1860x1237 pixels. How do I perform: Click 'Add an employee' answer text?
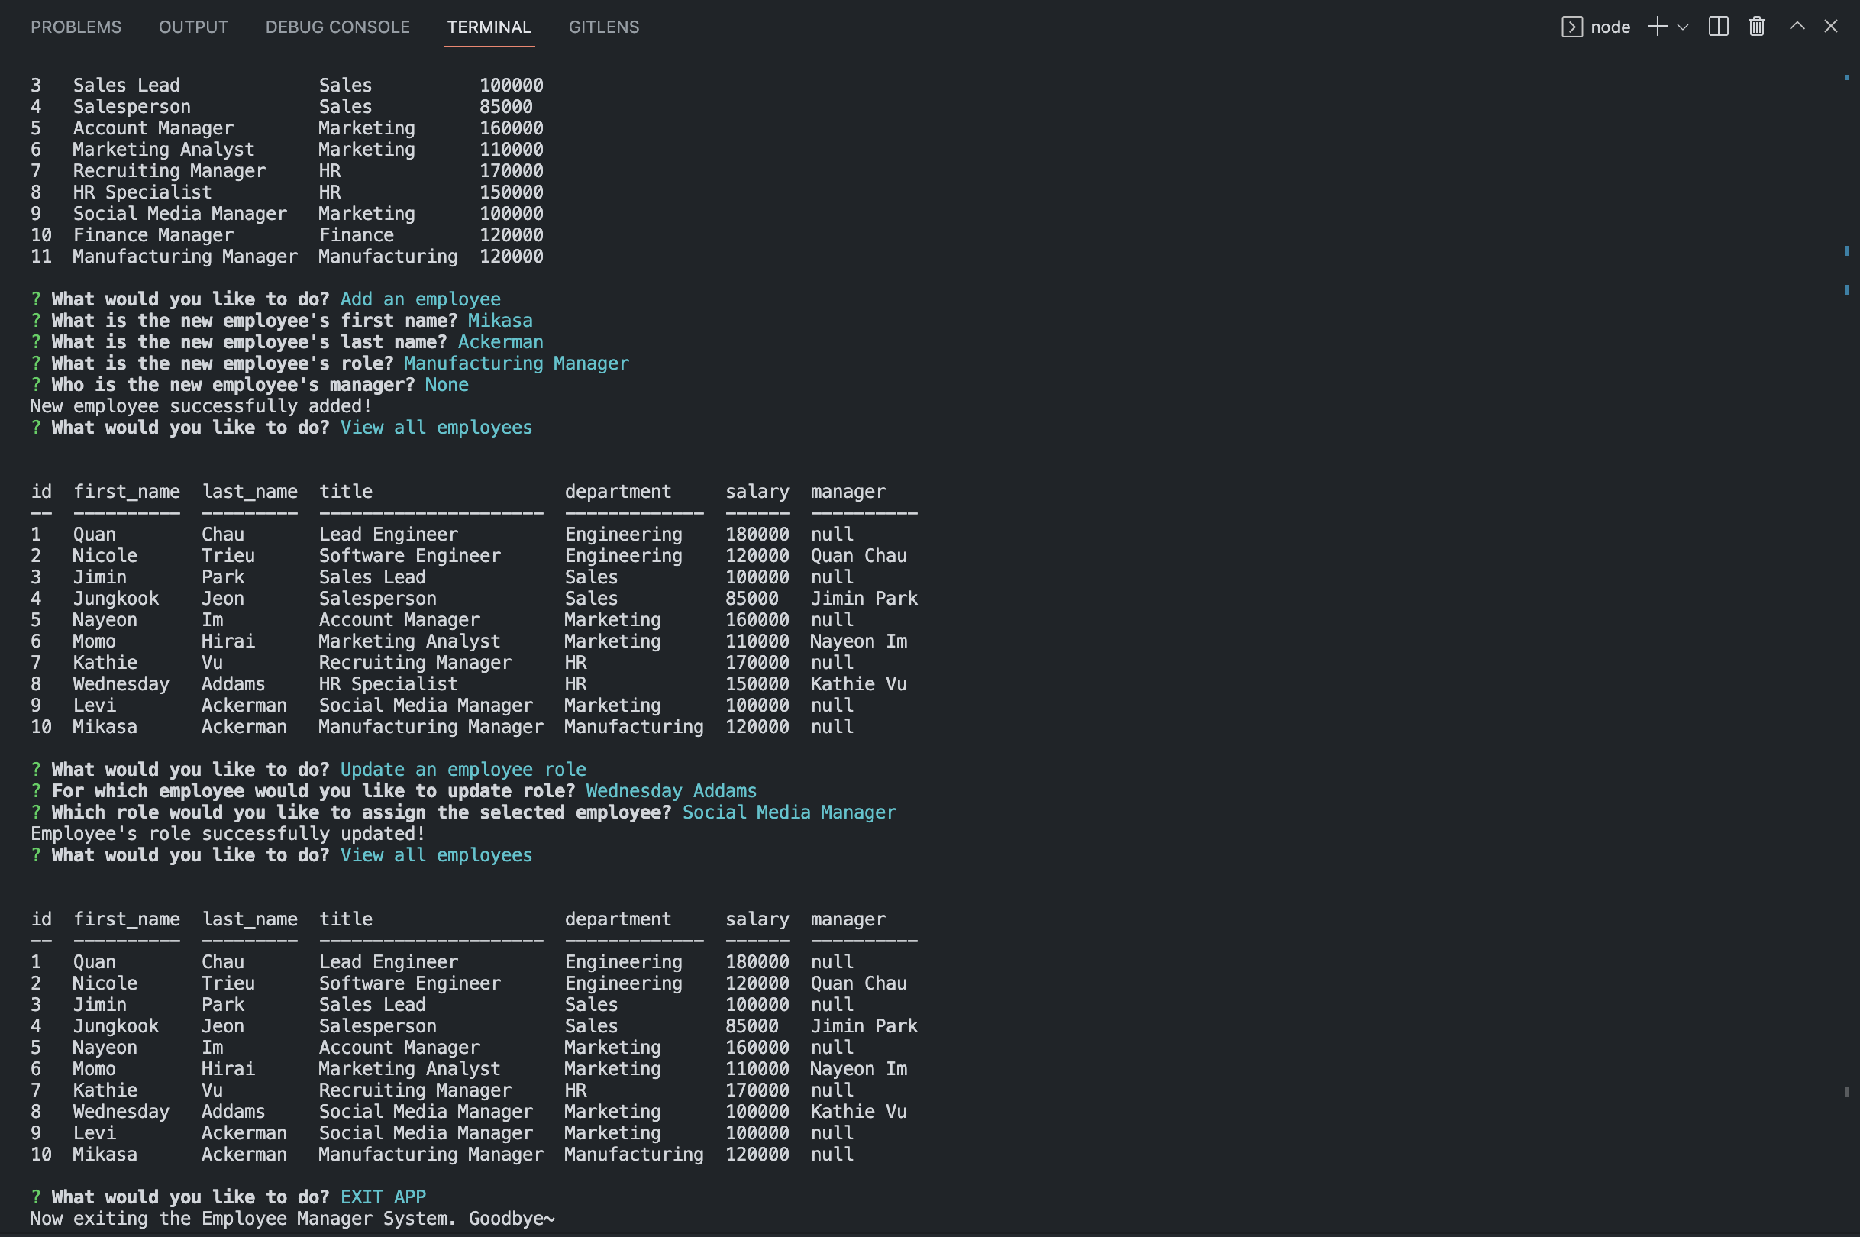tap(420, 299)
